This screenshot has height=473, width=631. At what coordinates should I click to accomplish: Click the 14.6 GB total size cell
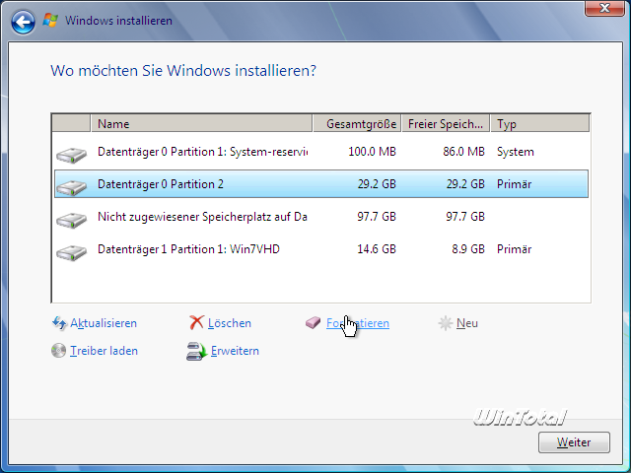377,249
